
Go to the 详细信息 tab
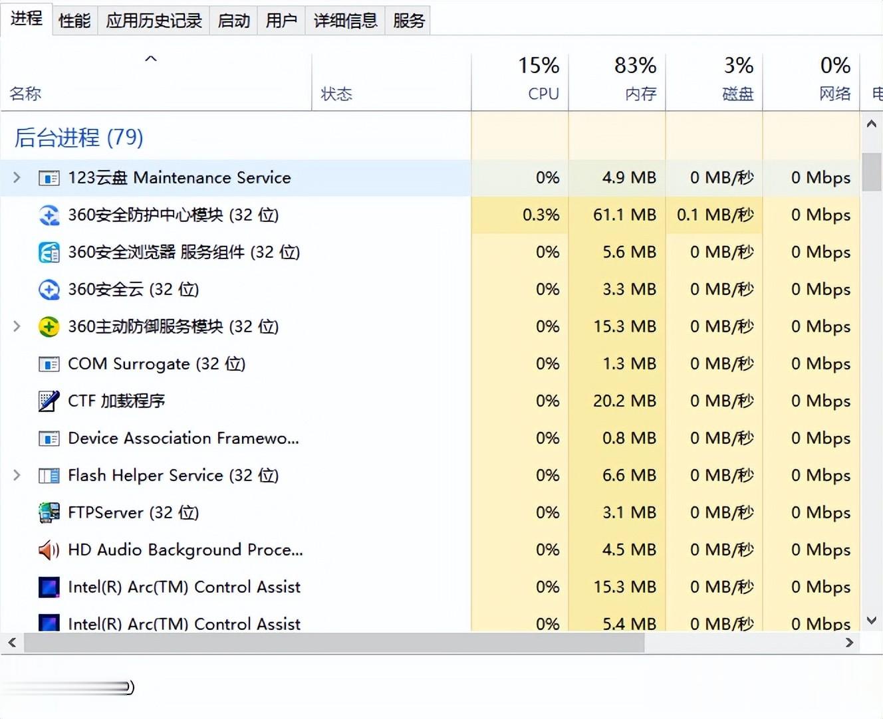(345, 21)
